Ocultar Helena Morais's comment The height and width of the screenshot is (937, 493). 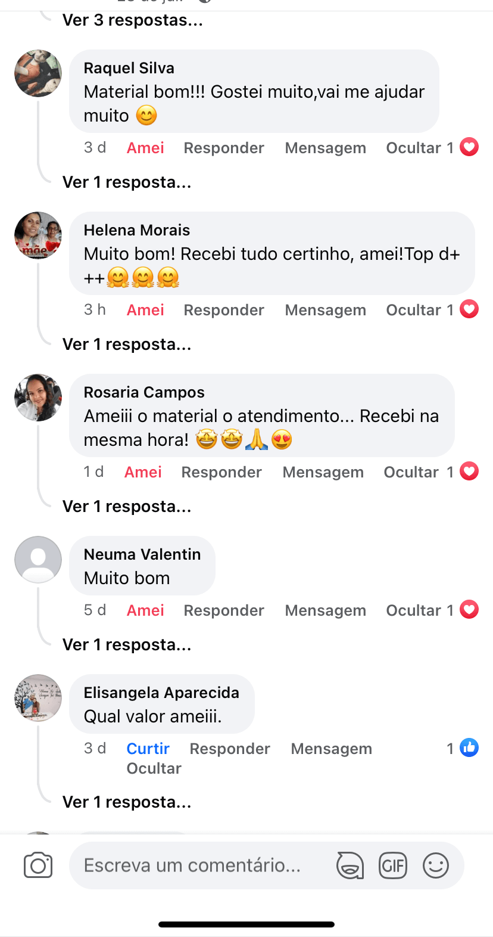[x=419, y=309]
